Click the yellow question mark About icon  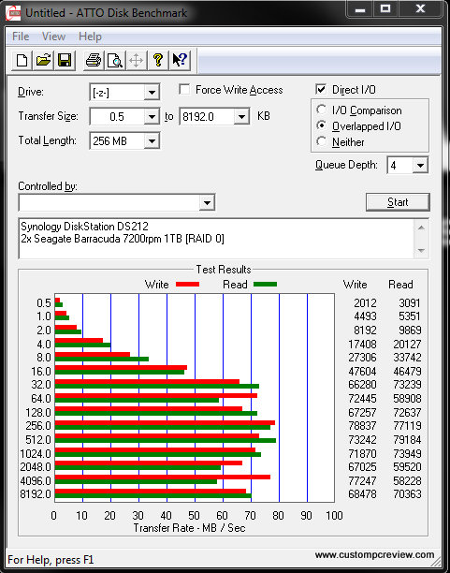[x=158, y=60]
